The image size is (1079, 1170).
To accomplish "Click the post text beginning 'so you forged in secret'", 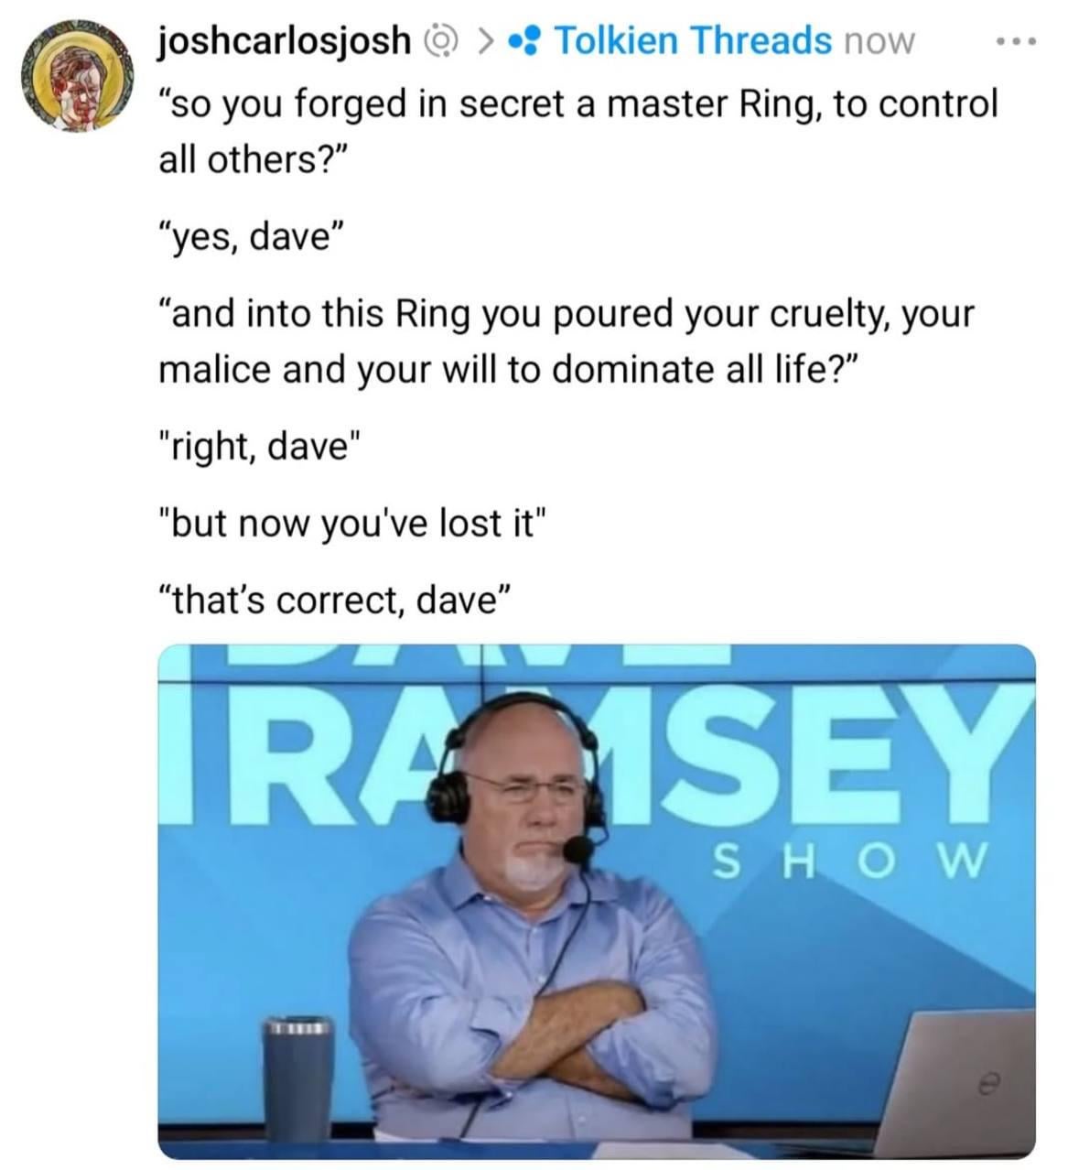I will click(577, 131).
